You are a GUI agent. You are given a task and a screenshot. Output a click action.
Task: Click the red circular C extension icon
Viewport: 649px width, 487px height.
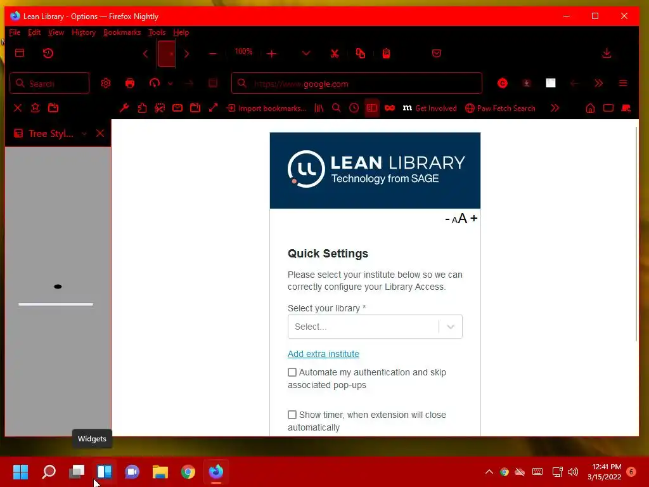click(503, 83)
